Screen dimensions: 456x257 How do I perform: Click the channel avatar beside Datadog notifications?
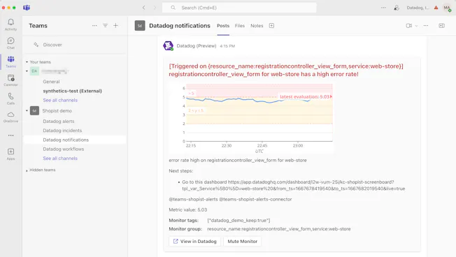click(x=140, y=26)
